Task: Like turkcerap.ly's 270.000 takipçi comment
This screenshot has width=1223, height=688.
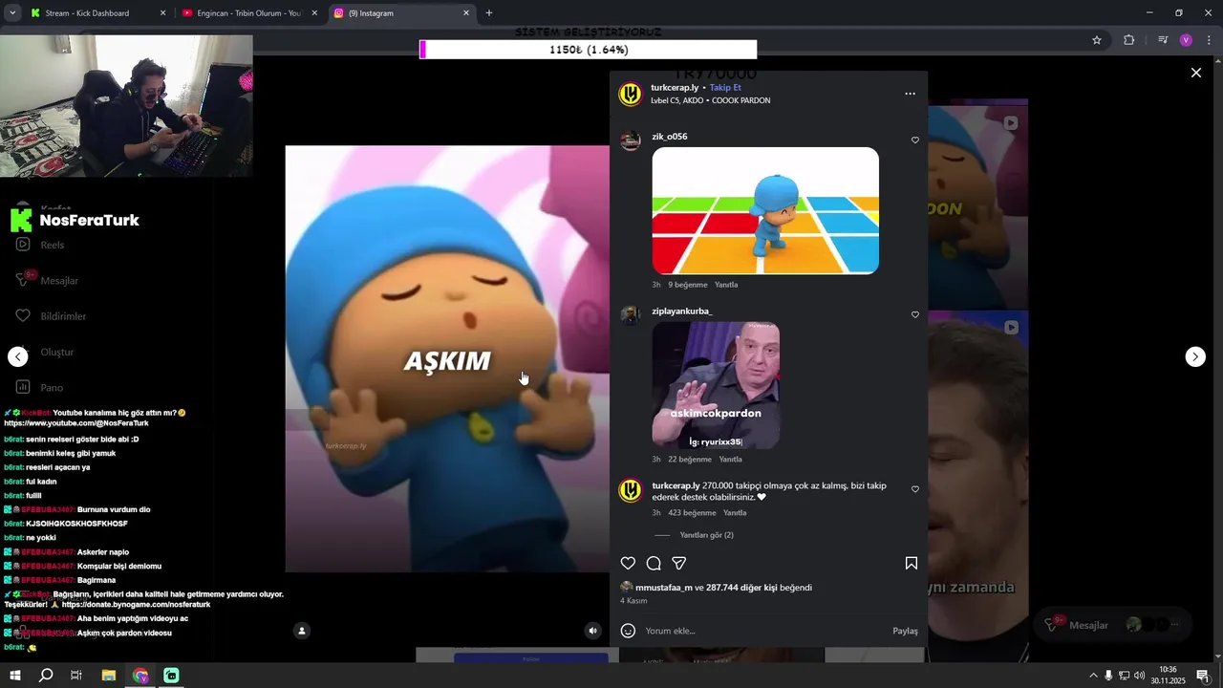Action: coord(915,489)
